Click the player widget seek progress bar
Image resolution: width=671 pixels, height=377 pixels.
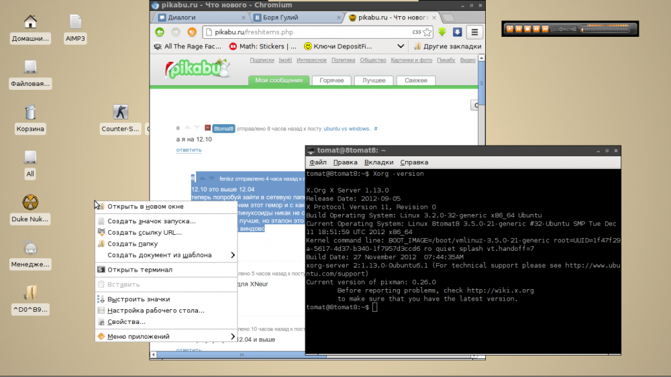(605, 30)
